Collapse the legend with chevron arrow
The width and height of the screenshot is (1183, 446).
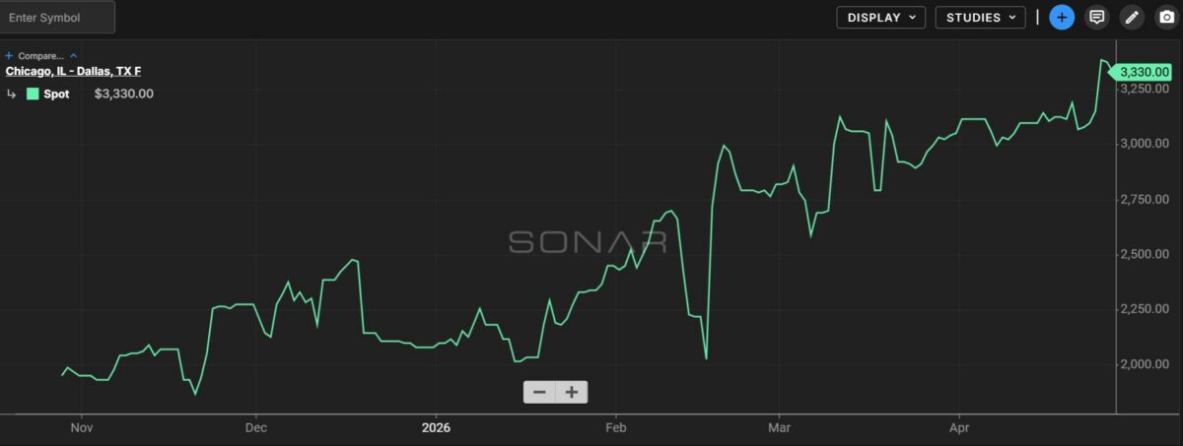73,56
